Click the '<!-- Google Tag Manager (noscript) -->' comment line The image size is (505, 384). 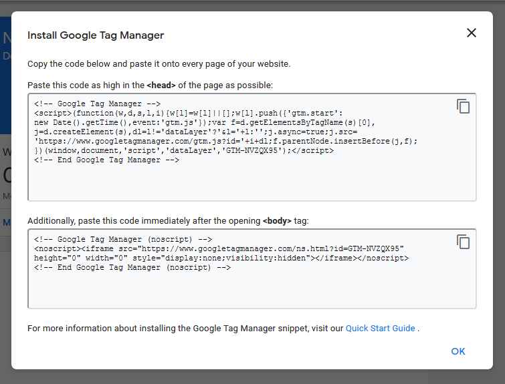(122, 239)
